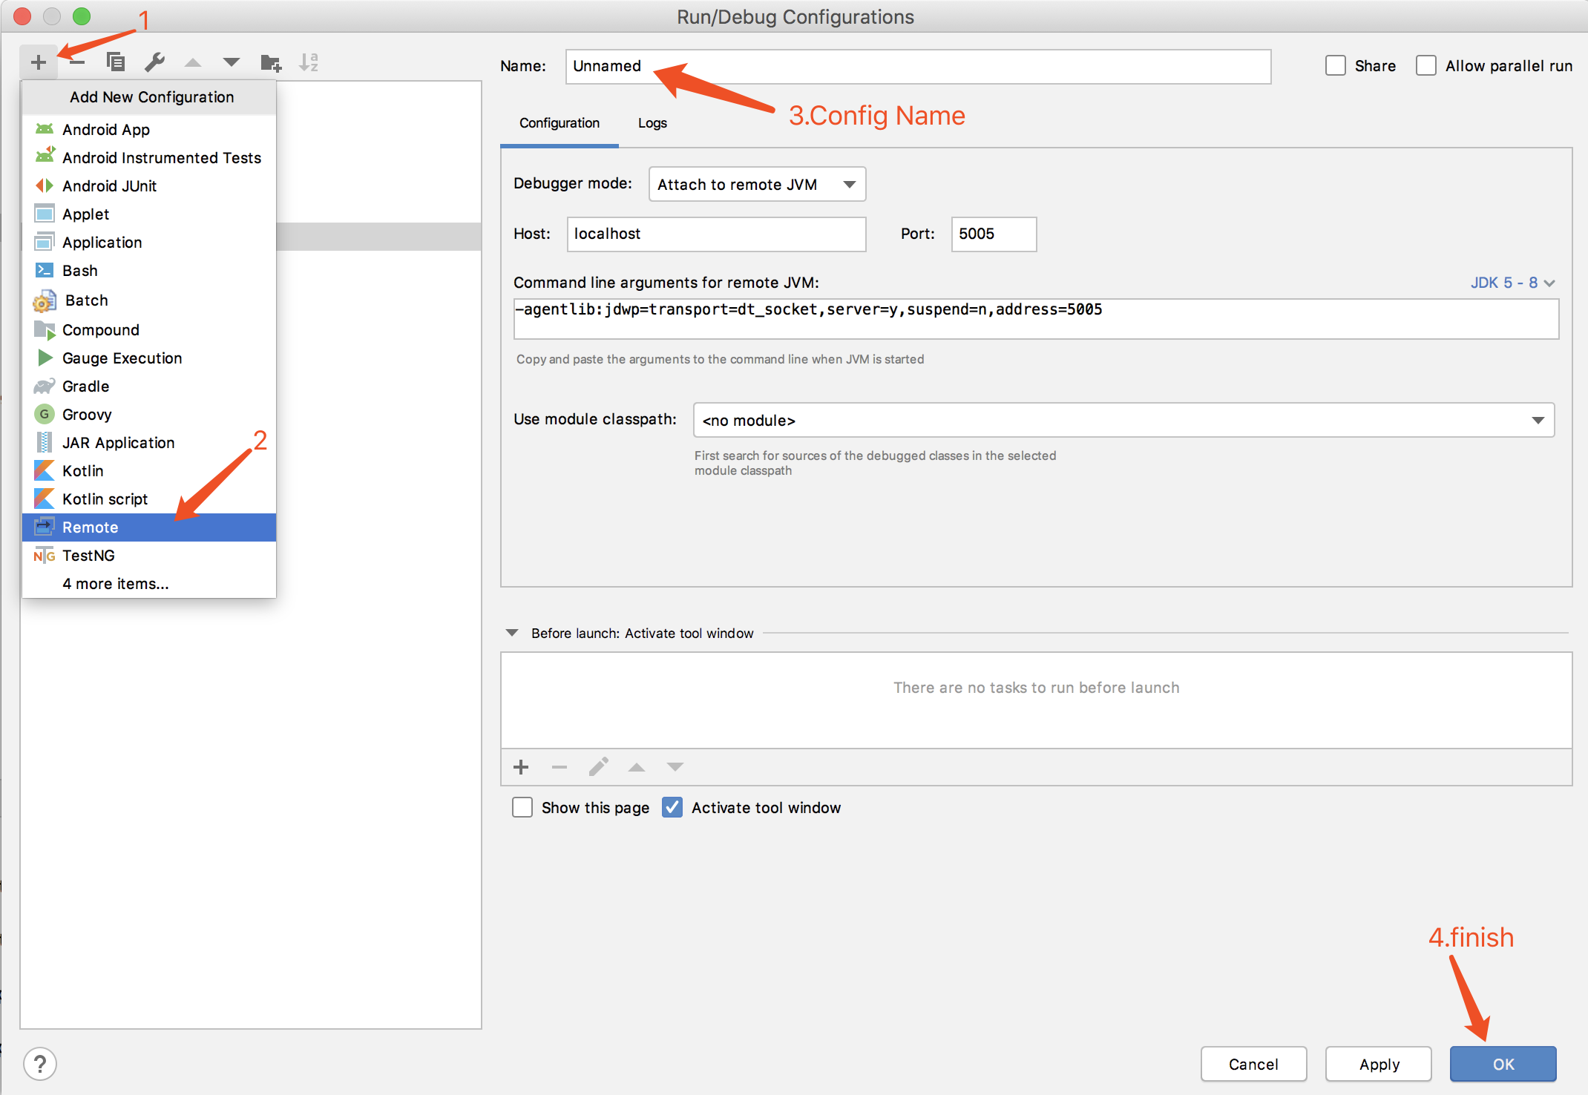This screenshot has height=1095, width=1588.
Task: Switch to the Logs tab
Action: point(652,123)
